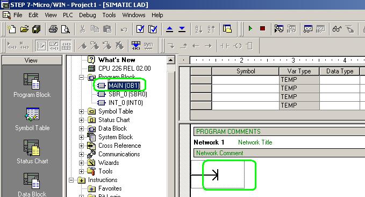Click the Download blue down-arrow icon

click(x=182, y=29)
